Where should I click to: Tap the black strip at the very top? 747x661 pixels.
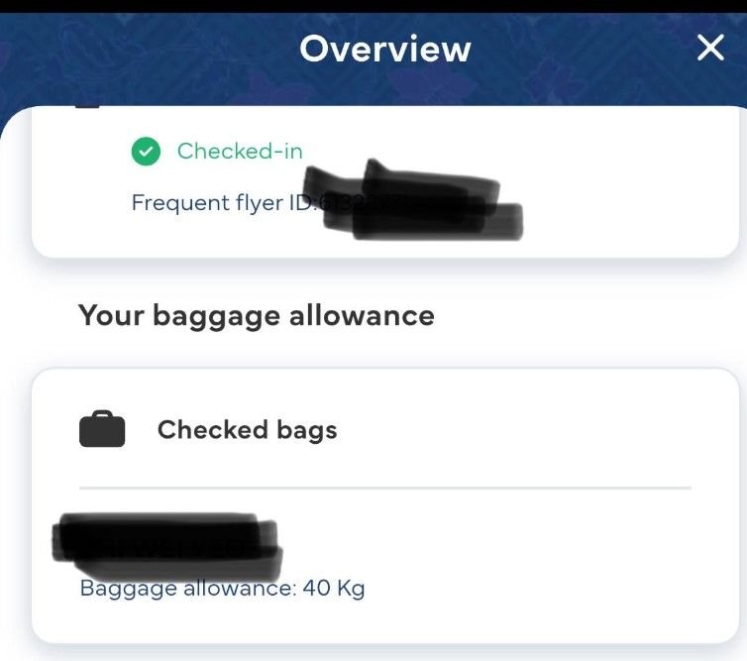[x=373, y=6]
